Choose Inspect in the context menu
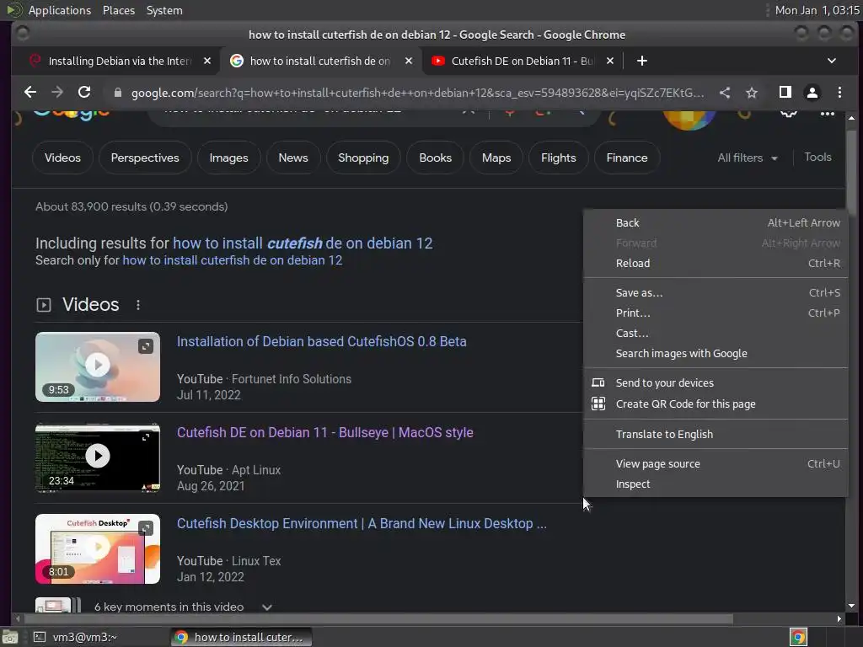This screenshot has width=863, height=647. tap(716, 484)
